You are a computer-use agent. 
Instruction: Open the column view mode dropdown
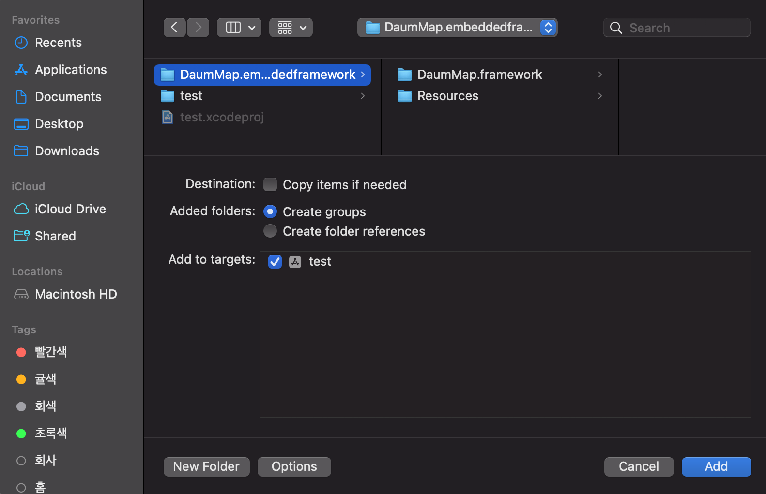click(239, 28)
